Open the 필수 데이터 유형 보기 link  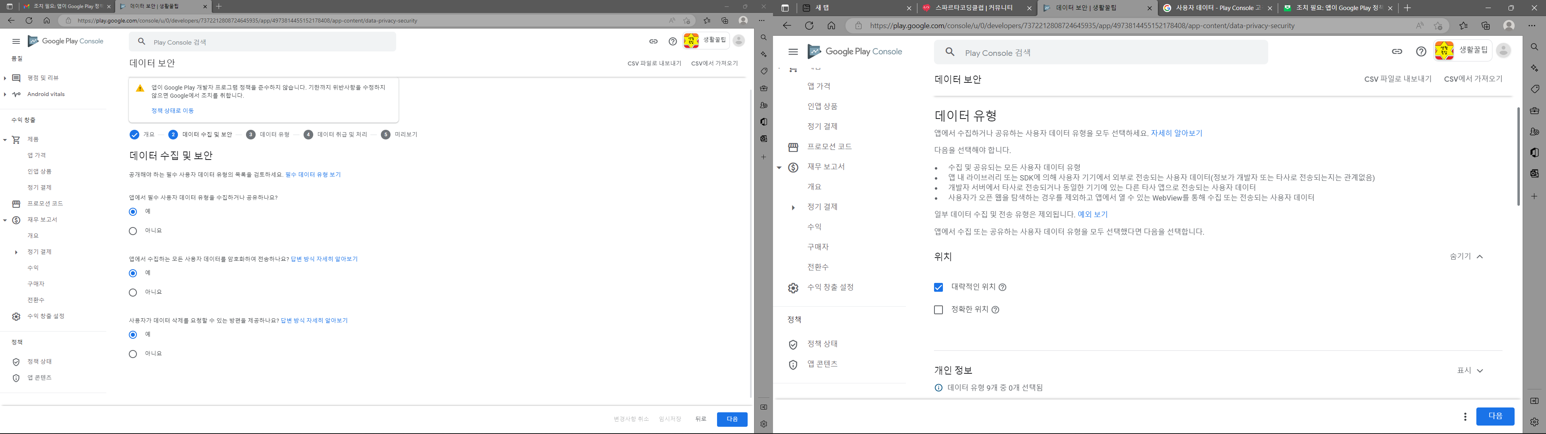[x=313, y=175]
